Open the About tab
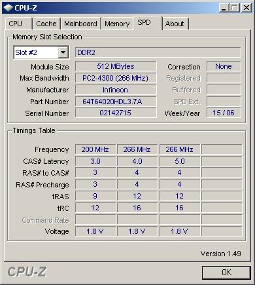 coord(175,24)
